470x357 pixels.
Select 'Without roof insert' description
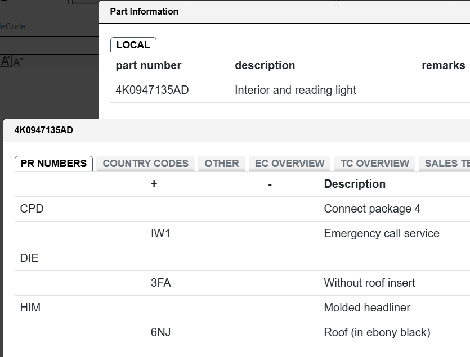point(369,283)
